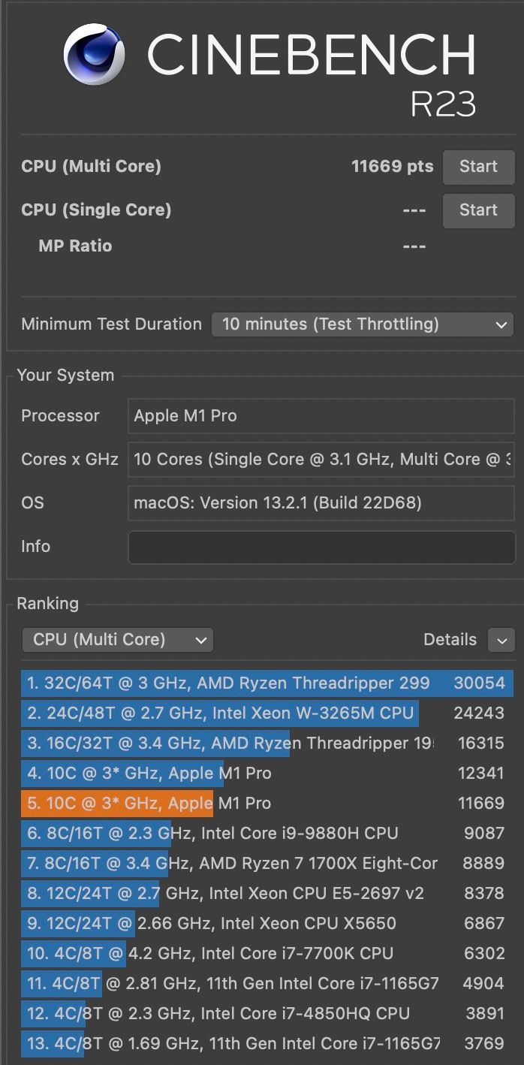Select the AMD Ryzen 7 1700X entry
This screenshot has width=524, height=1065.
[x=225, y=863]
